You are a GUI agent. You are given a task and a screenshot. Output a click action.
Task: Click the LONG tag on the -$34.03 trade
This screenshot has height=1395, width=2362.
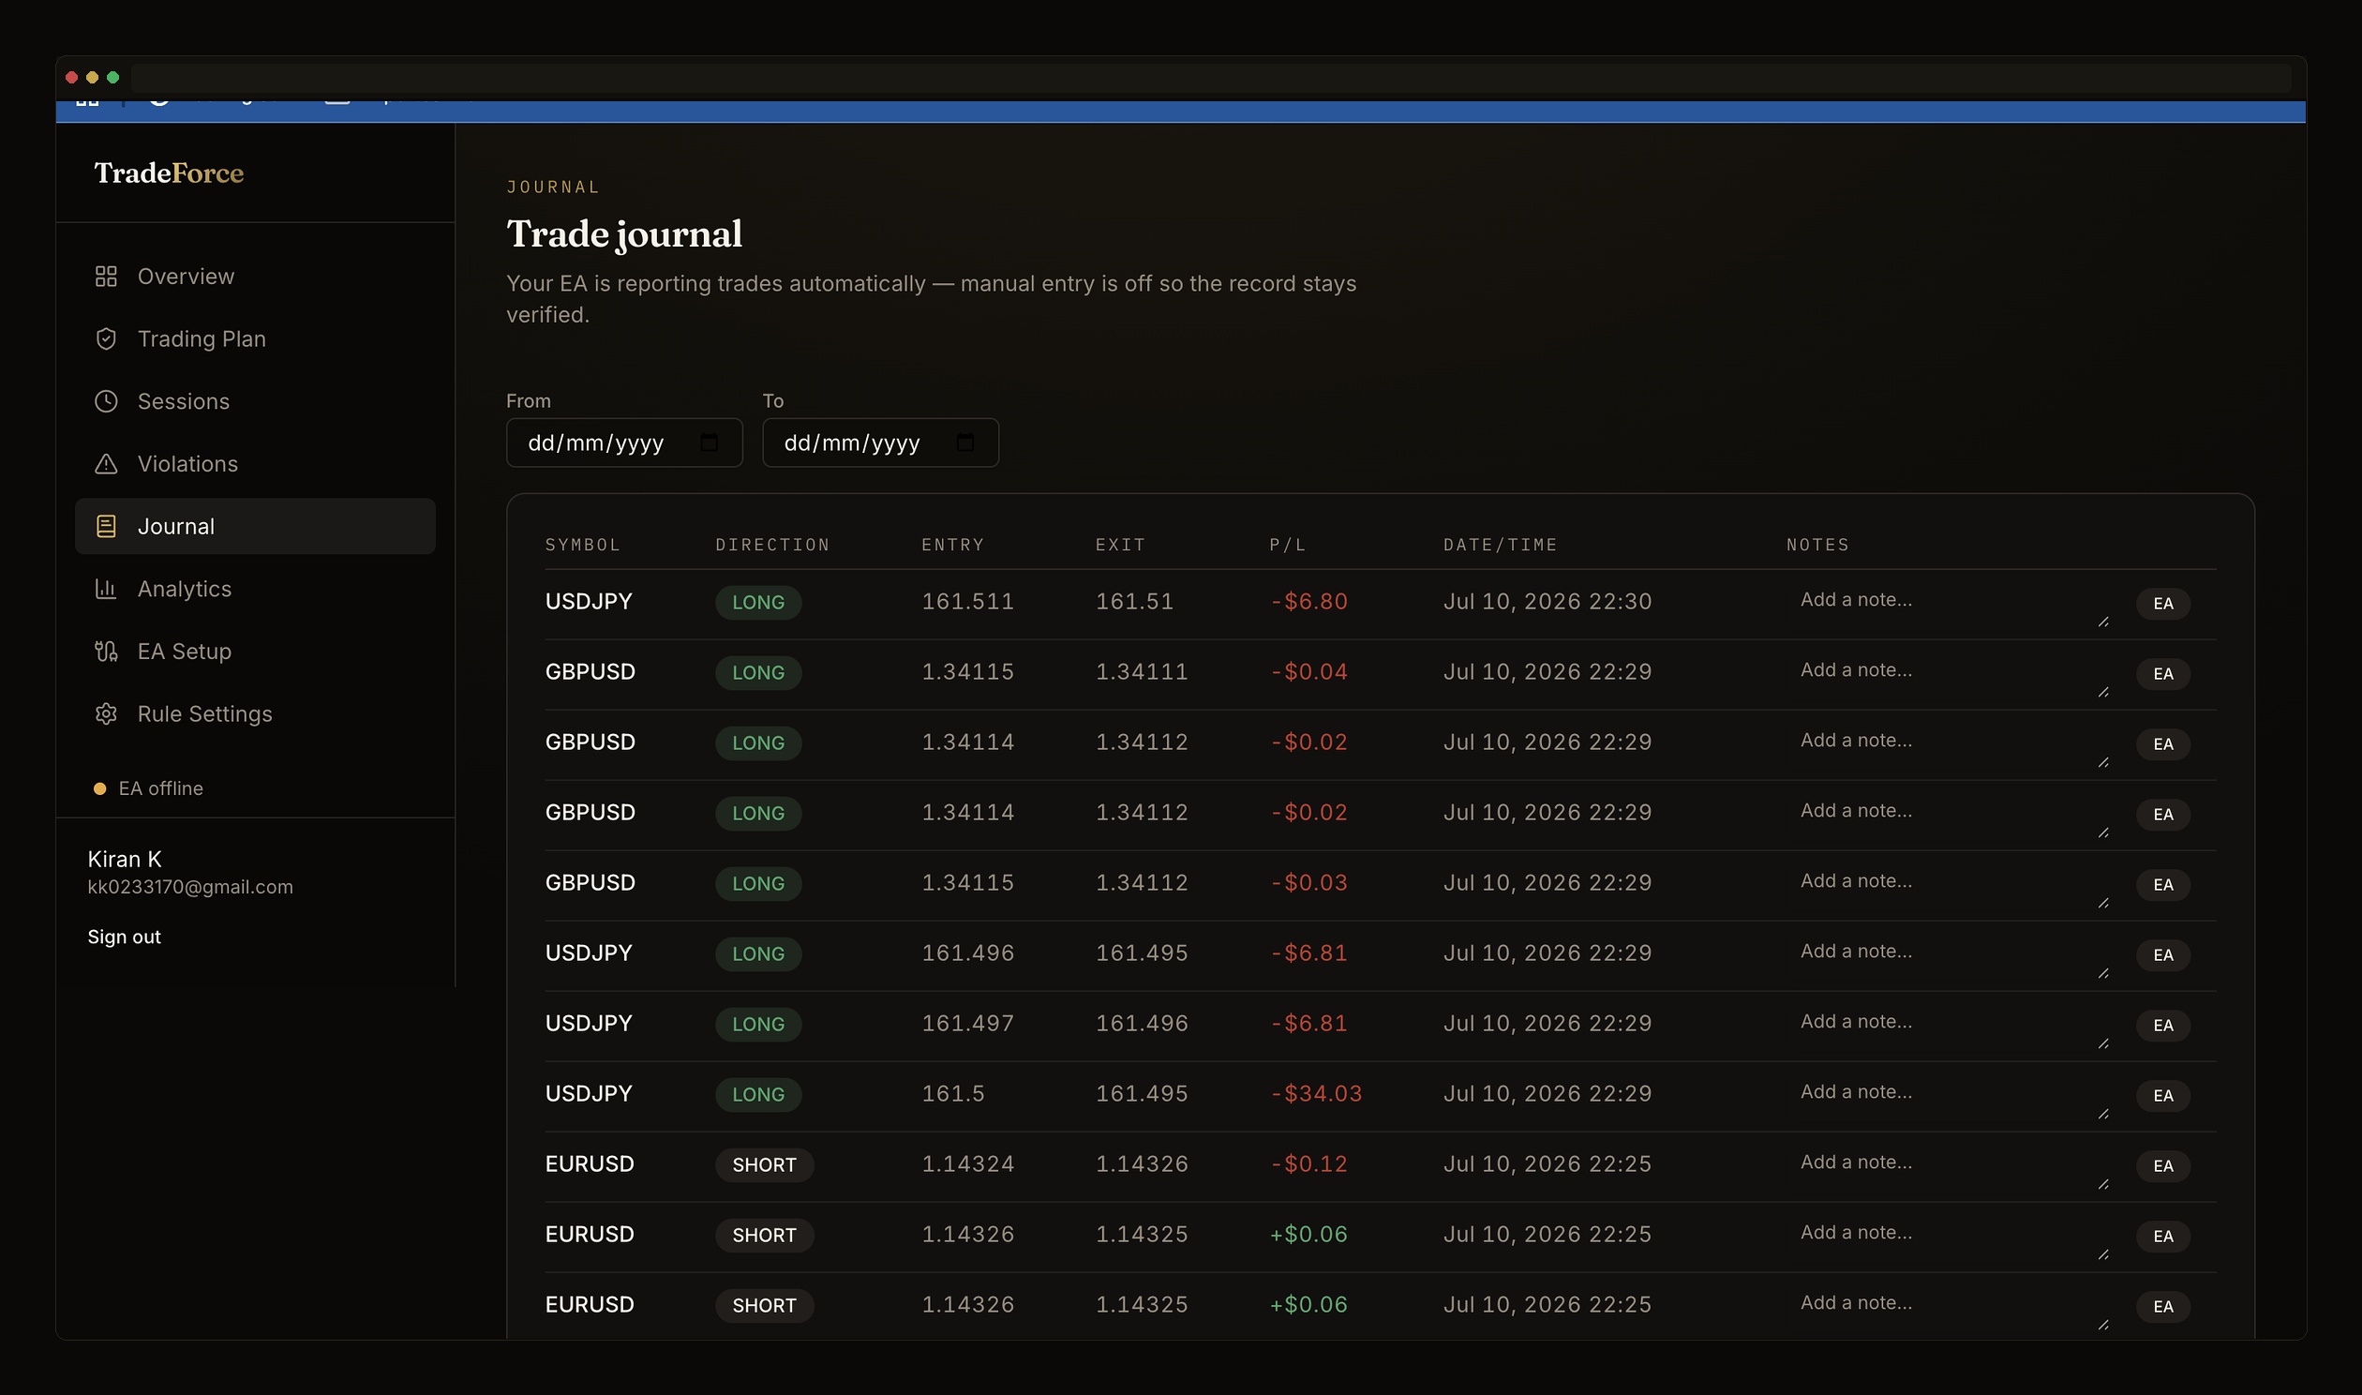pos(758,1095)
